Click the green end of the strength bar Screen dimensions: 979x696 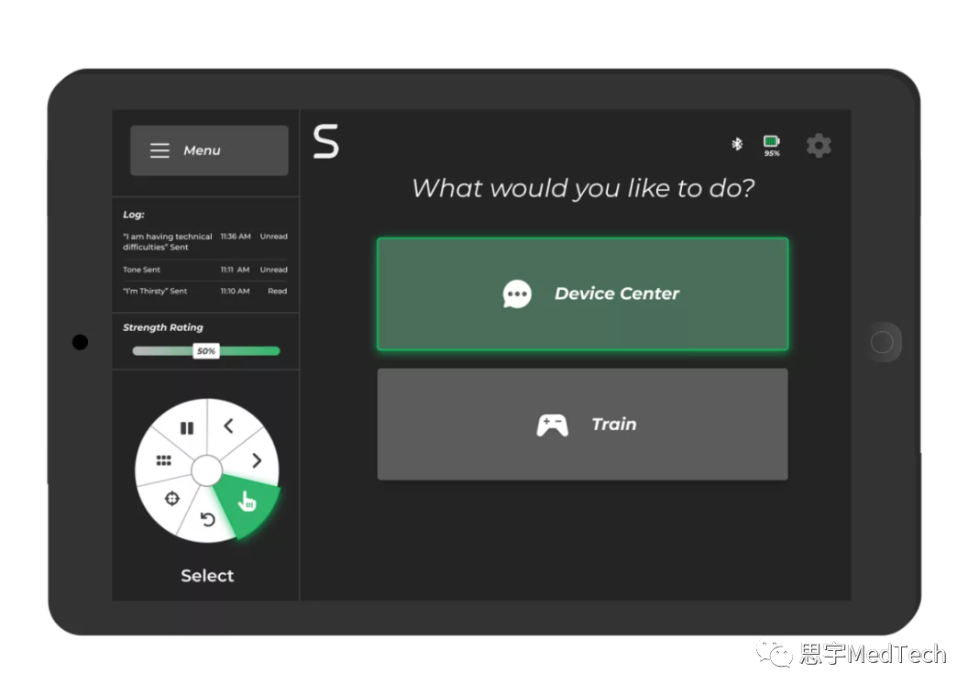coord(273,351)
